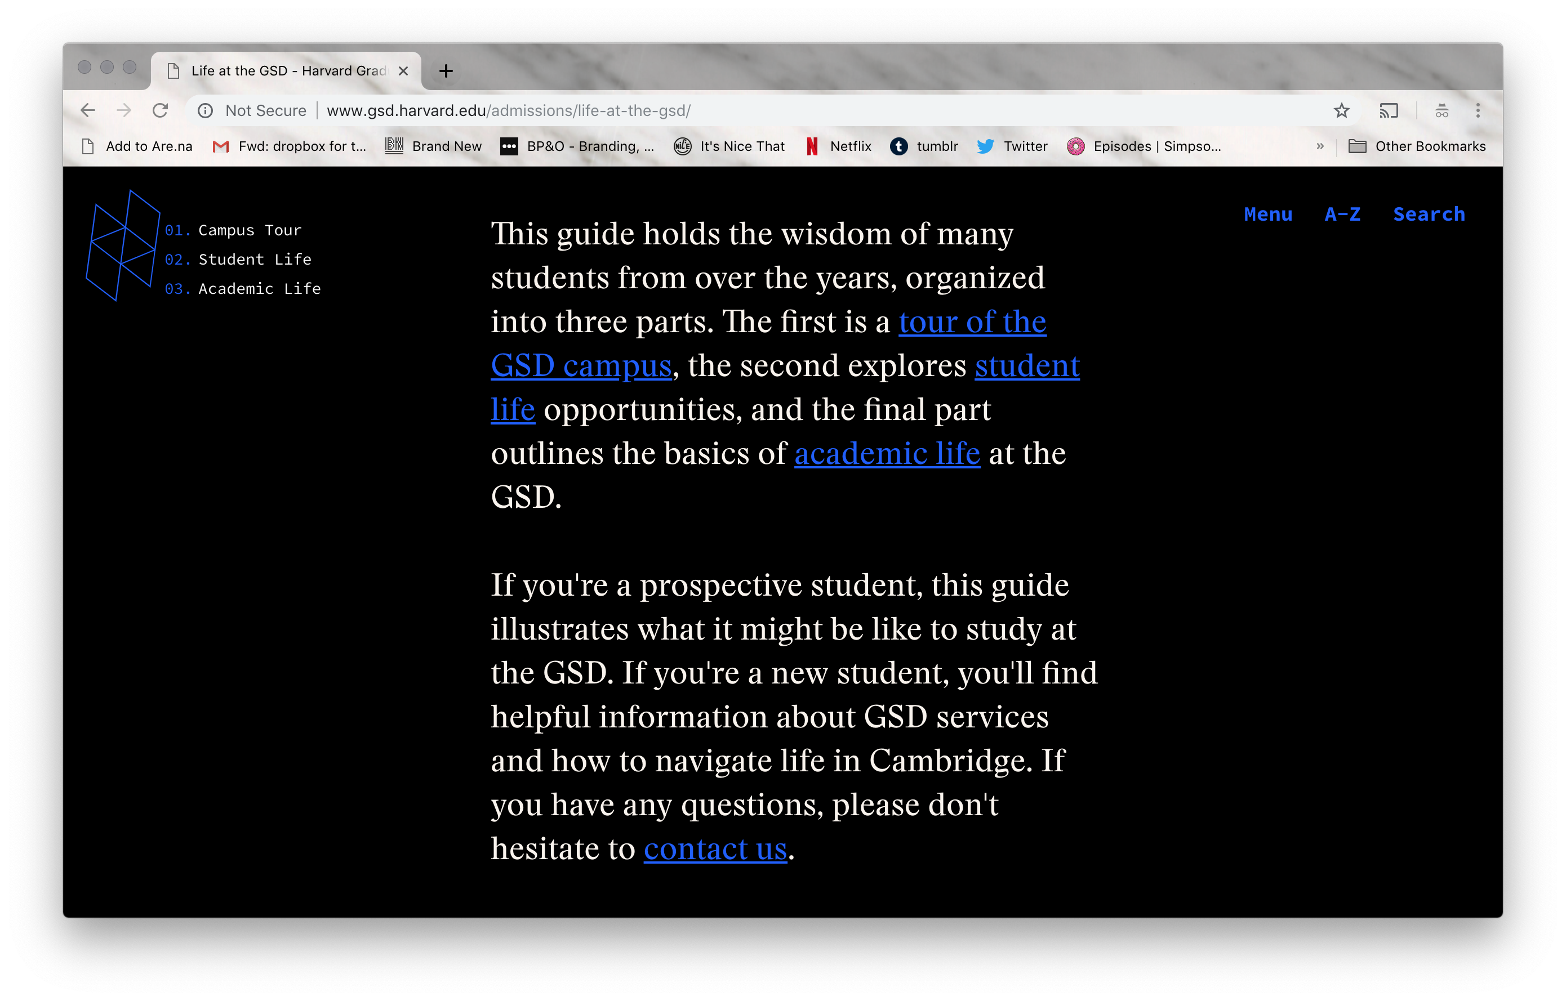Go to 01. Campus Tour
The image size is (1566, 1001).
[x=233, y=230]
